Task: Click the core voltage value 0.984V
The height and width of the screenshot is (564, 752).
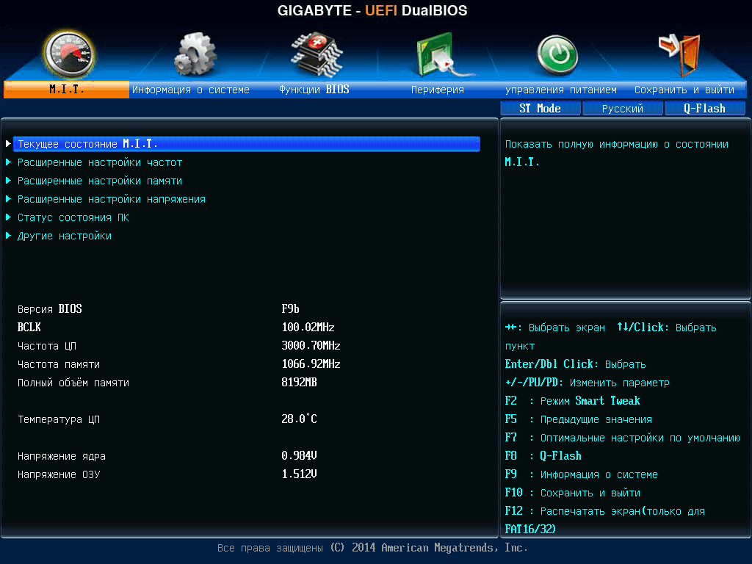Action: pyautogui.click(x=300, y=455)
